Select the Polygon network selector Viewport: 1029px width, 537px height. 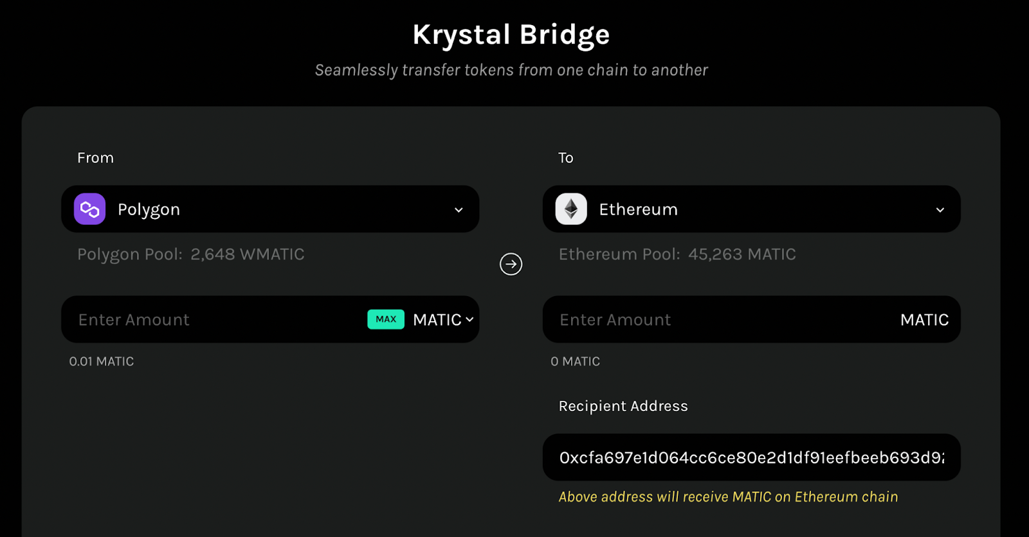click(x=270, y=209)
